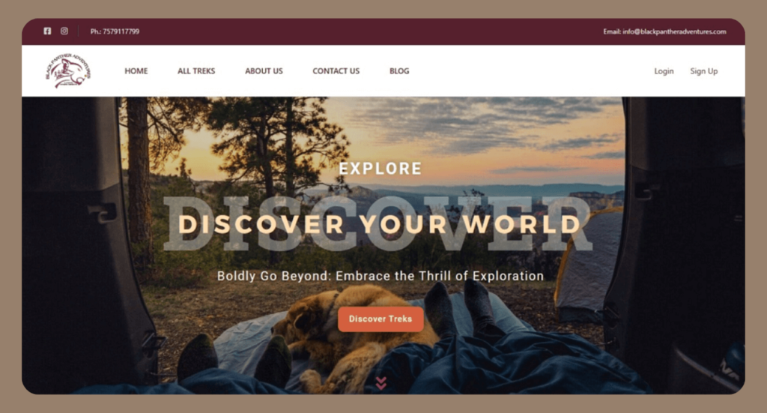Open the BLOG menu item

click(399, 71)
